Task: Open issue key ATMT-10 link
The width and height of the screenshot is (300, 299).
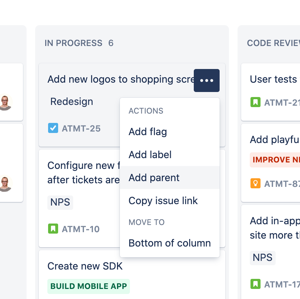Action: coord(81,229)
